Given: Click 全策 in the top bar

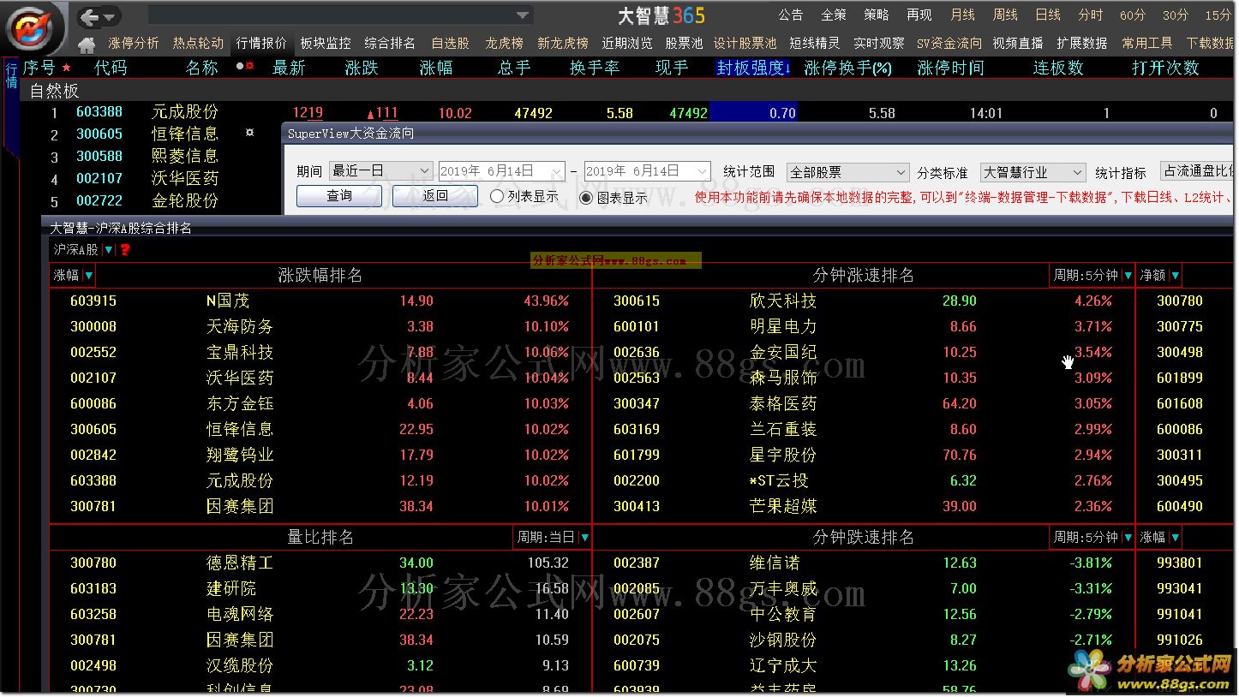Looking at the screenshot, I should [x=834, y=15].
